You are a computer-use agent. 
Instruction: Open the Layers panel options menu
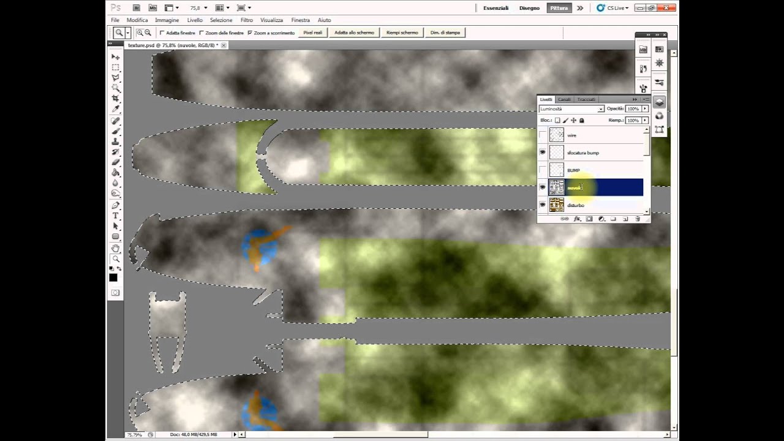tap(646, 99)
